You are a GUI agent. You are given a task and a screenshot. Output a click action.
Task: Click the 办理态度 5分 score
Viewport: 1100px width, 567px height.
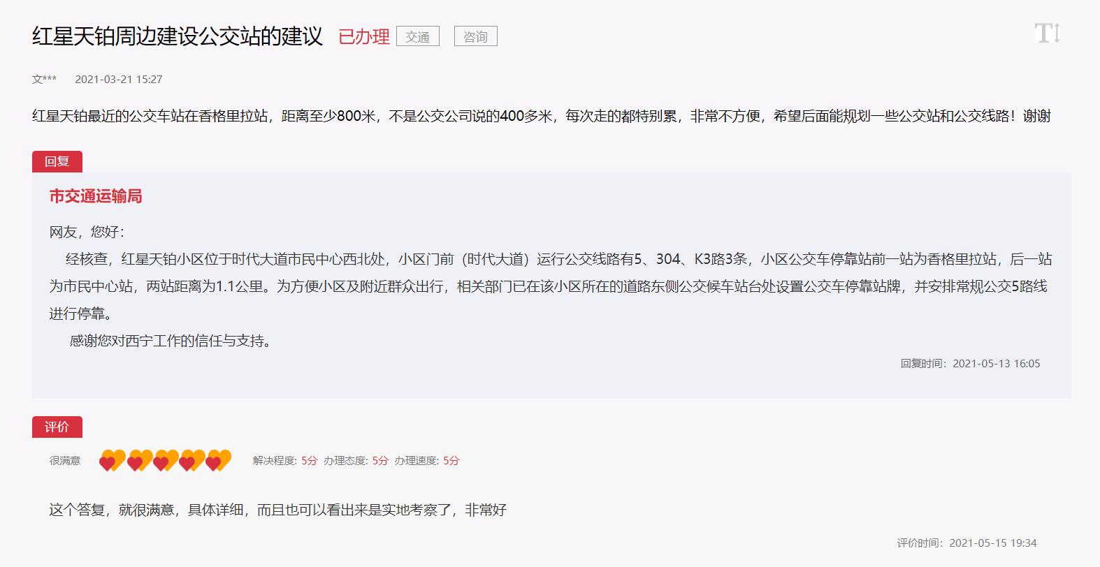click(x=356, y=461)
